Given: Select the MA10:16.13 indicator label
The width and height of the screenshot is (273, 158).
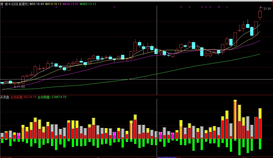Looking at the screenshot, I should pyautogui.click(x=53, y=4).
